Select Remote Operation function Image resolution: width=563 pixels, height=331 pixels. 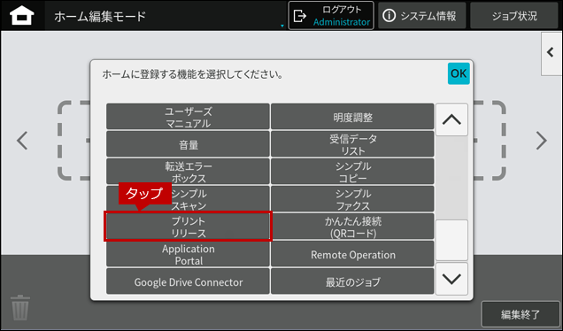352,254
